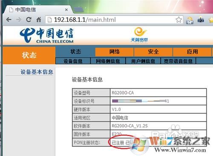
Task: Select the 中国电信 browser tab
Action: point(37,10)
